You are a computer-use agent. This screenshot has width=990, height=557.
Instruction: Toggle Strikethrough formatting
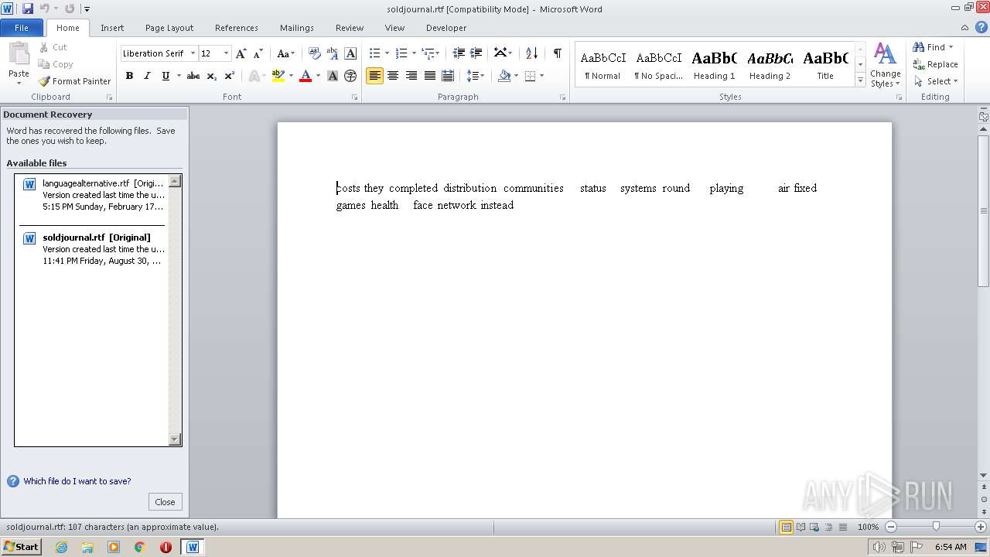pos(193,76)
